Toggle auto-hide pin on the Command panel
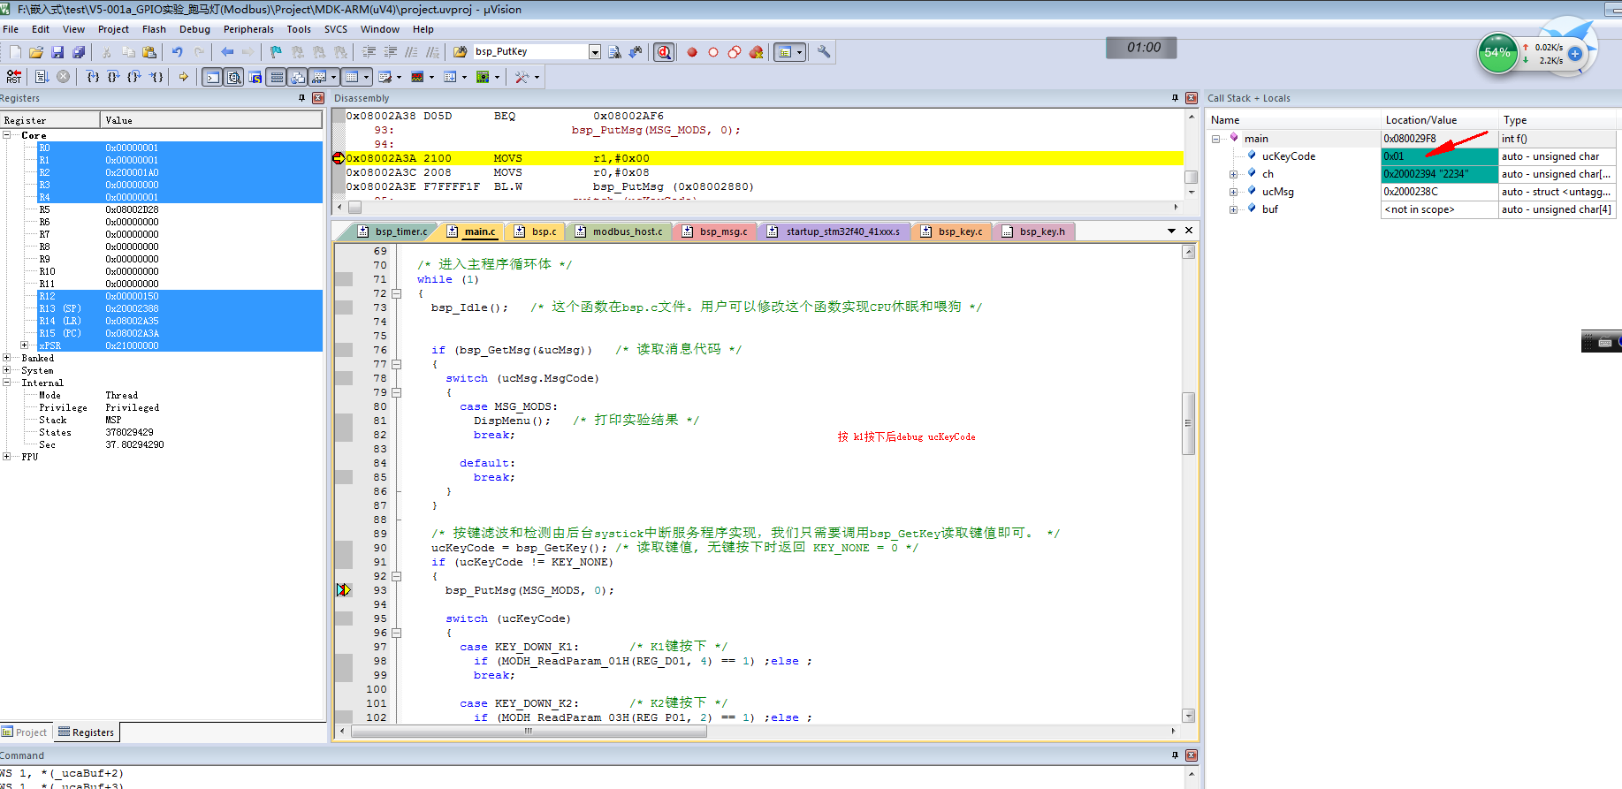The image size is (1622, 789). (x=1175, y=755)
